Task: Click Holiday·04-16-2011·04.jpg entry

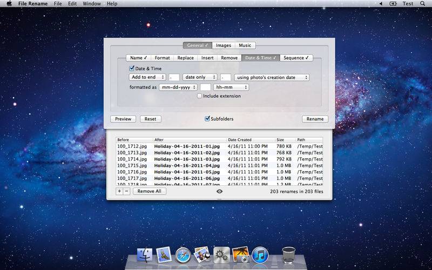Action: 187,166
